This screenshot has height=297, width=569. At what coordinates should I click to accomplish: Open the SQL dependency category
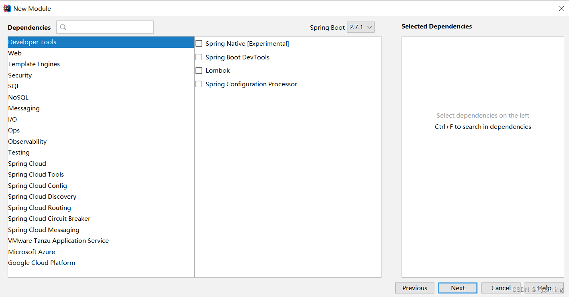[14, 86]
